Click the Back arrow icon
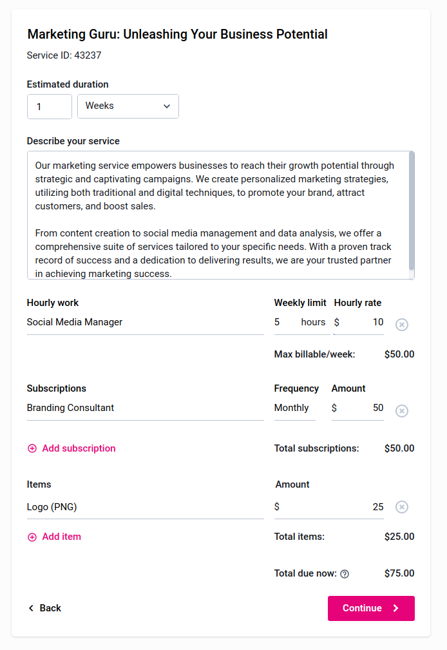The height and width of the screenshot is (650, 447). point(31,608)
